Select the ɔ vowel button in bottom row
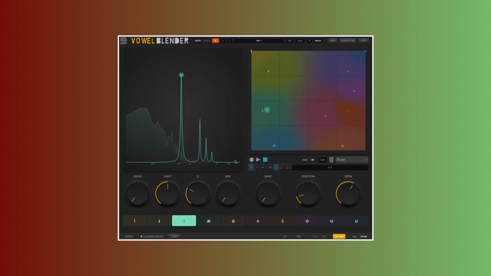This screenshot has width=491, height=276. (282, 220)
